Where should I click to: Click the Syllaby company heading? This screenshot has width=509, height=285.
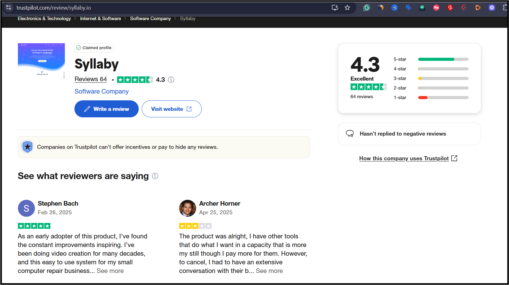(97, 64)
